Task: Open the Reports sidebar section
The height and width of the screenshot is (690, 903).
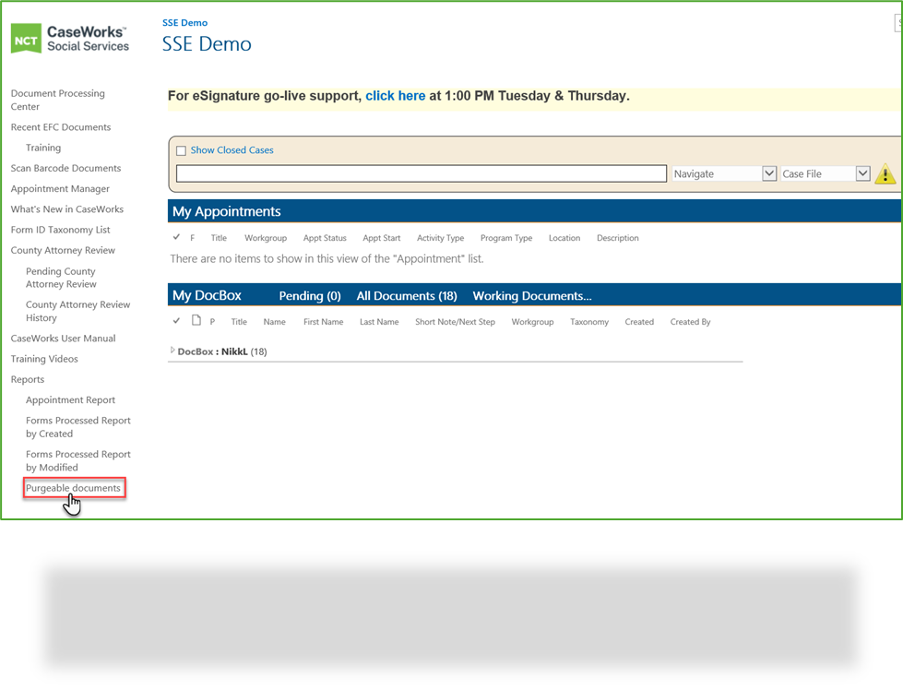Action: pos(28,379)
